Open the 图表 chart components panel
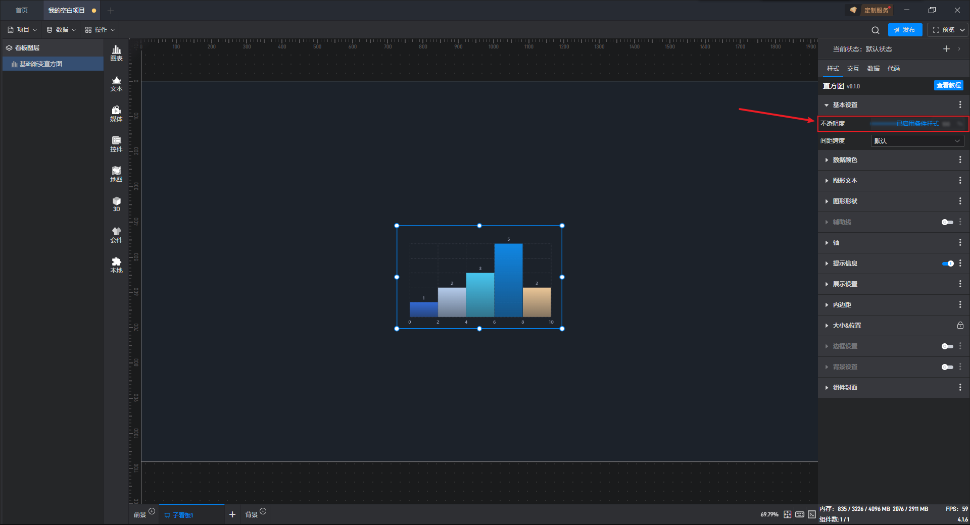Screen dimensions: 970x525 (116, 53)
